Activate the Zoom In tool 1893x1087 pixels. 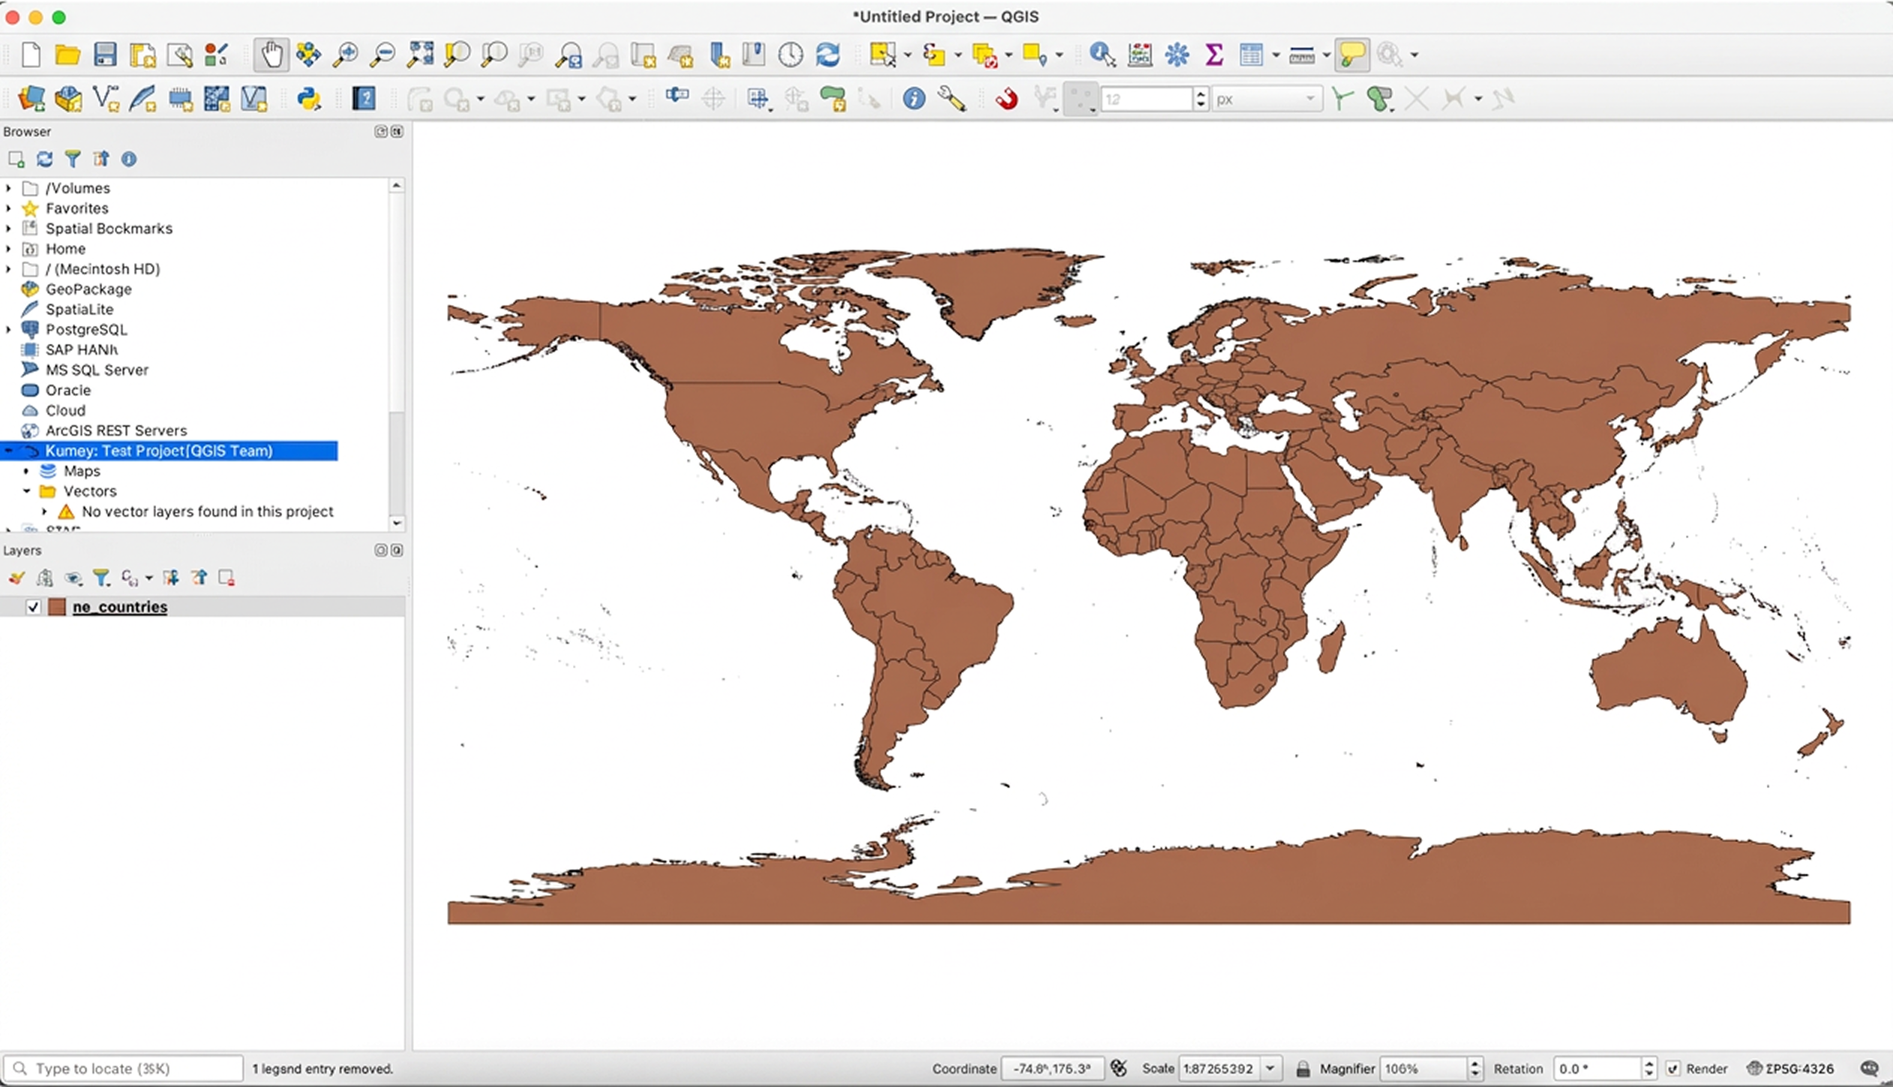[346, 54]
